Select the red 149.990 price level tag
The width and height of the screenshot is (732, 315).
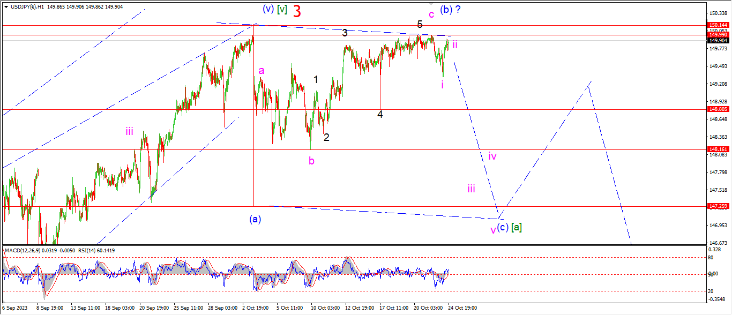click(718, 35)
